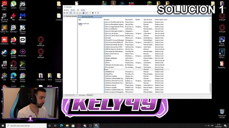
Task: Select Windows Search service row
Action: [136, 85]
